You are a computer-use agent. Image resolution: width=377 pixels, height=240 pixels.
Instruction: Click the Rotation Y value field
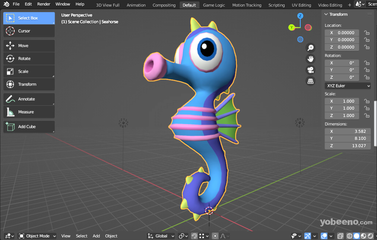tap(342, 70)
